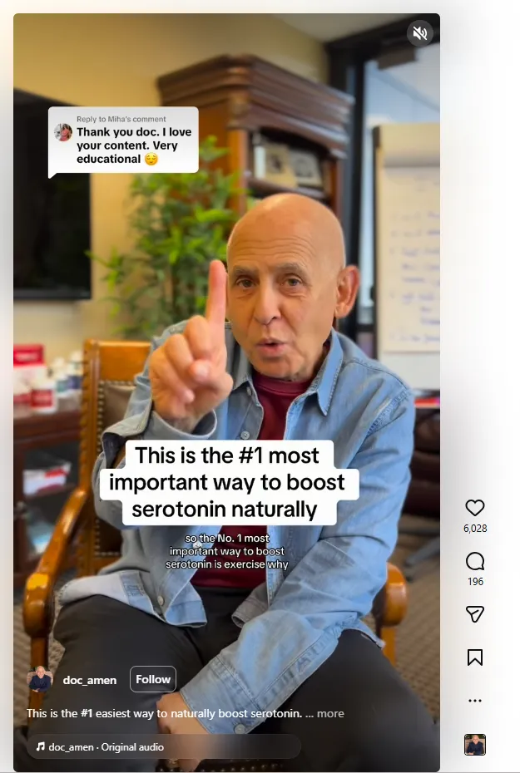Open comments via the speech bubble icon
520x773 pixels.
[x=475, y=561]
